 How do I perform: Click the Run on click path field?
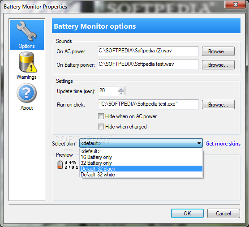coord(148,104)
